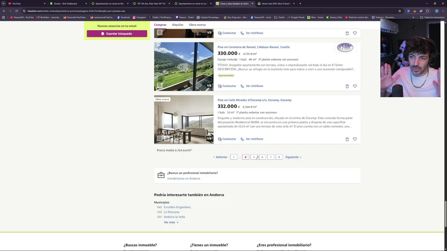Open the Facebook bookmark
447x251 pixels.
pos(124,17)
